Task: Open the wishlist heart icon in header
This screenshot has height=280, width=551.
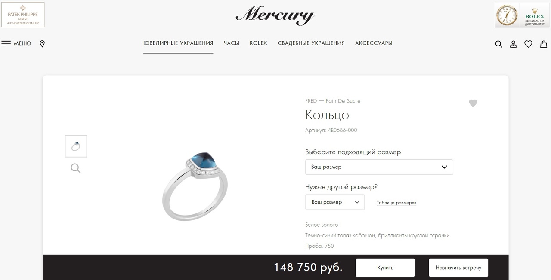Action: click(528, 44)
